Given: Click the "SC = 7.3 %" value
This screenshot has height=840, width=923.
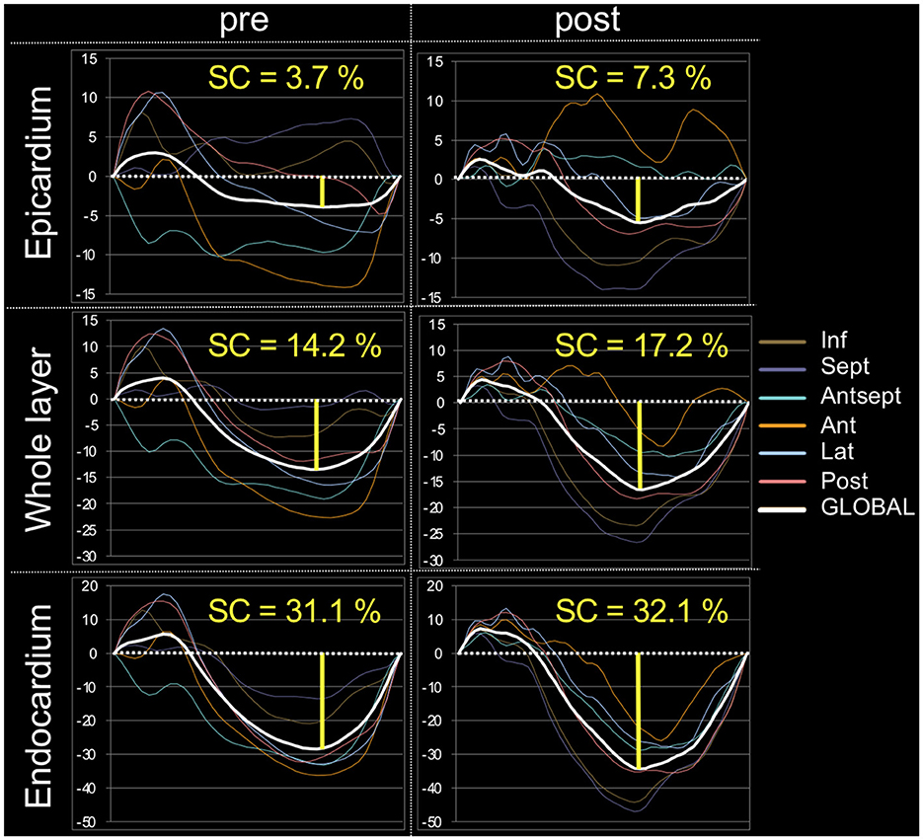Looking at the screenshot, I should [x=633, y=78].
